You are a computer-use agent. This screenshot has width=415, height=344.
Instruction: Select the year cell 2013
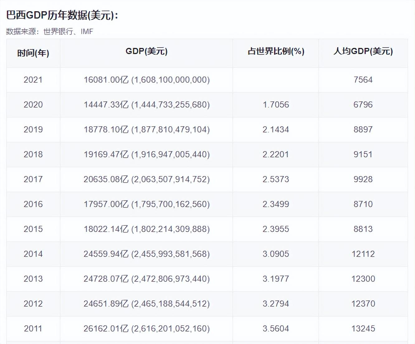33,279
